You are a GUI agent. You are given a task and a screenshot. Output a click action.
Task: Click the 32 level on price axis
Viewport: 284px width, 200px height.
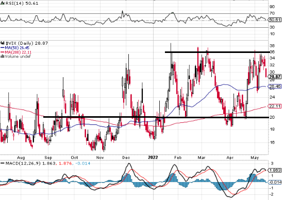click(272, 65)
